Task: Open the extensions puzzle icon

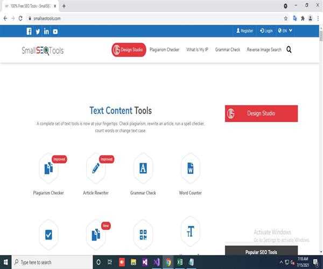Action: click(x=303, y=18)
